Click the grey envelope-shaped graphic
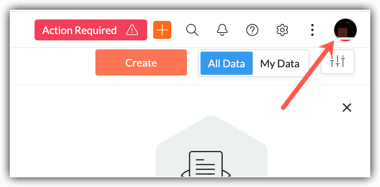The height and width of the screenshot is (187, 380). coord(211,147)
